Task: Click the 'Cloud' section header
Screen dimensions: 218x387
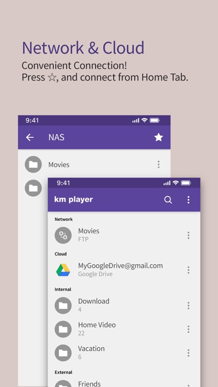Action: pyautogui.click(x=60, y=254)
